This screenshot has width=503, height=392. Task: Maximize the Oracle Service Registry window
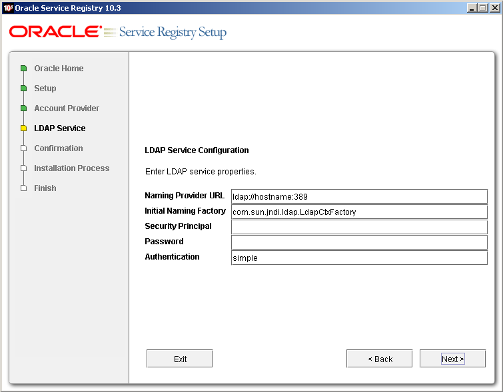pyautogui.click(x=482, y=8)
